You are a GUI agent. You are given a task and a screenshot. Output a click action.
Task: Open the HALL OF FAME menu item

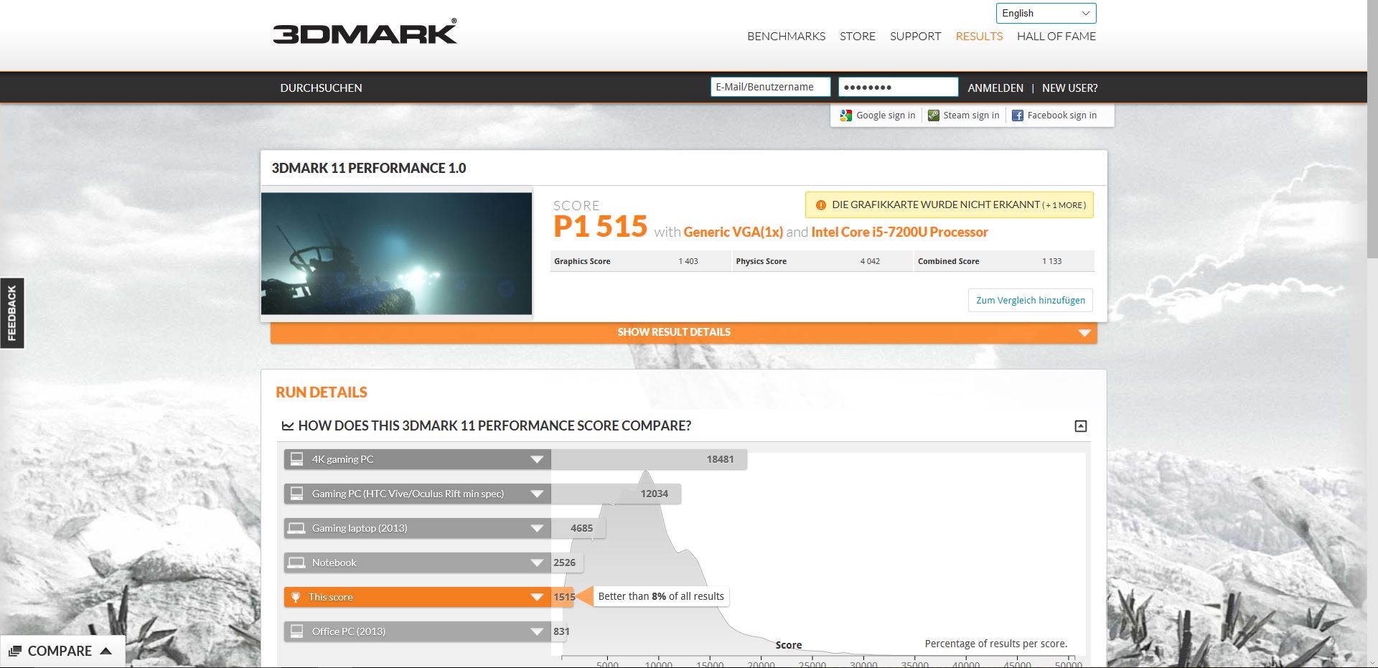coord(1056,36)
